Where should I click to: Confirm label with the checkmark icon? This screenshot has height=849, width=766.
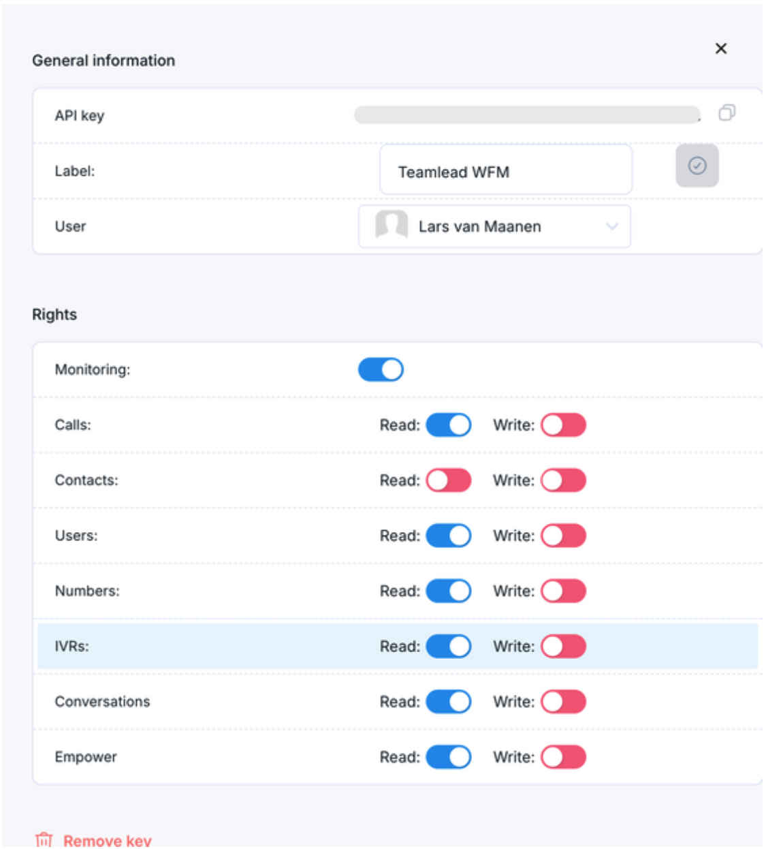[697, 166]
